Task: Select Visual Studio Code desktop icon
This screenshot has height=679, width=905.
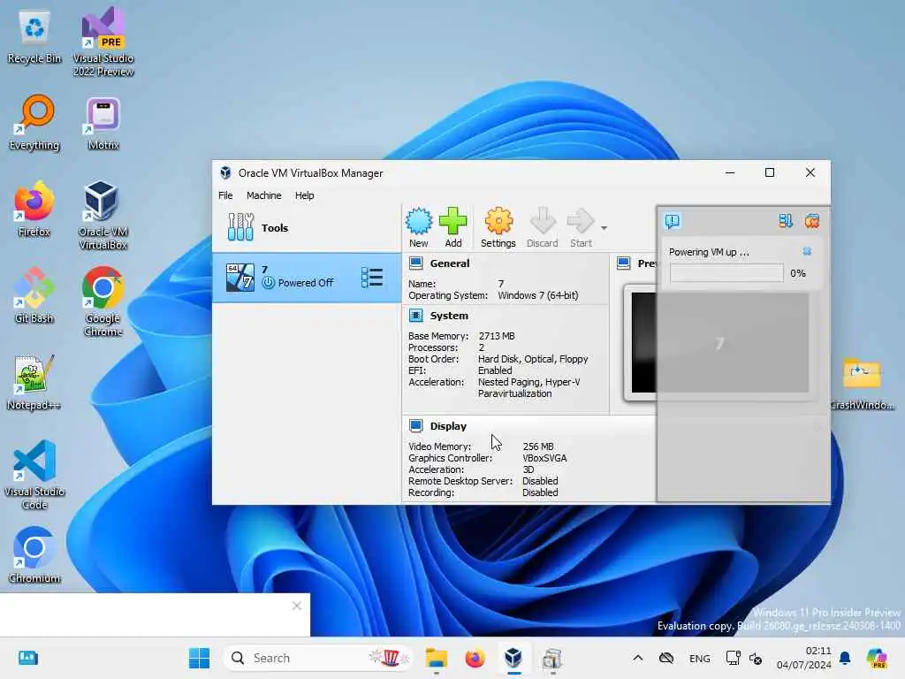Action: coord(34,475)
